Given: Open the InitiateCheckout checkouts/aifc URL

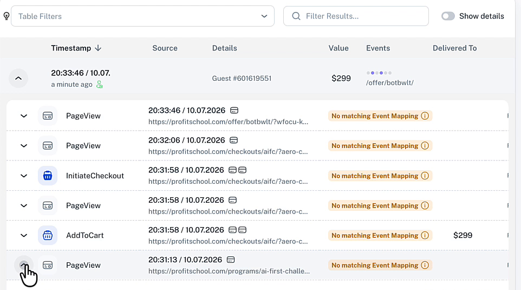Looking at the screenshot, I should point(228,182).
